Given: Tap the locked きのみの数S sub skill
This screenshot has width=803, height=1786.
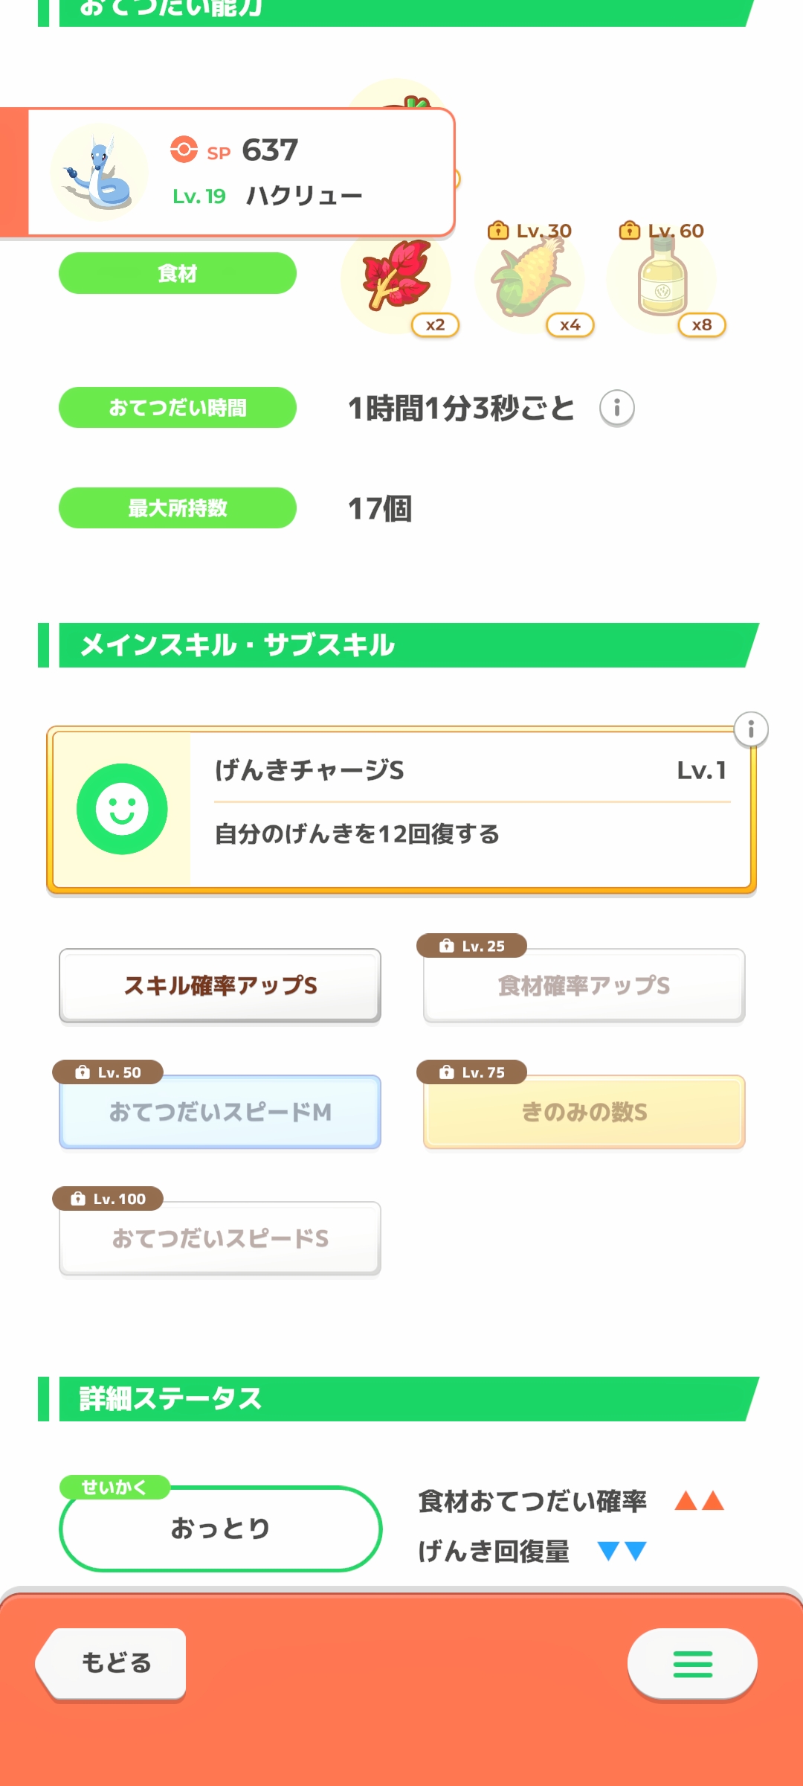Looking at the screenshot, I should click(x=584, y=1112).
